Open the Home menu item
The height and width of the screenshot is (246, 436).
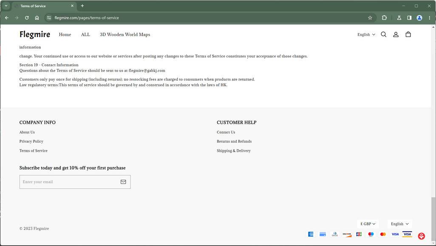click(65, 34)
